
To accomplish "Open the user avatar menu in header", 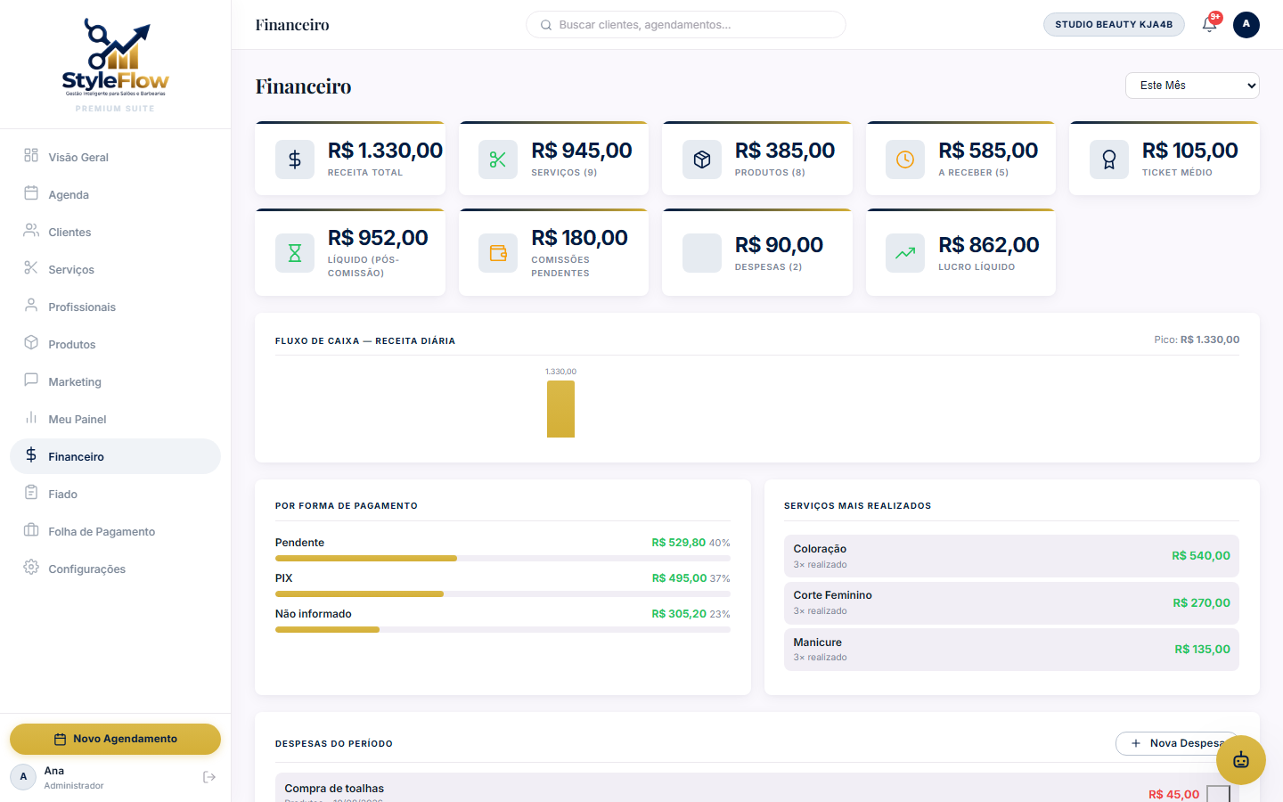I will click(1246, 24).
